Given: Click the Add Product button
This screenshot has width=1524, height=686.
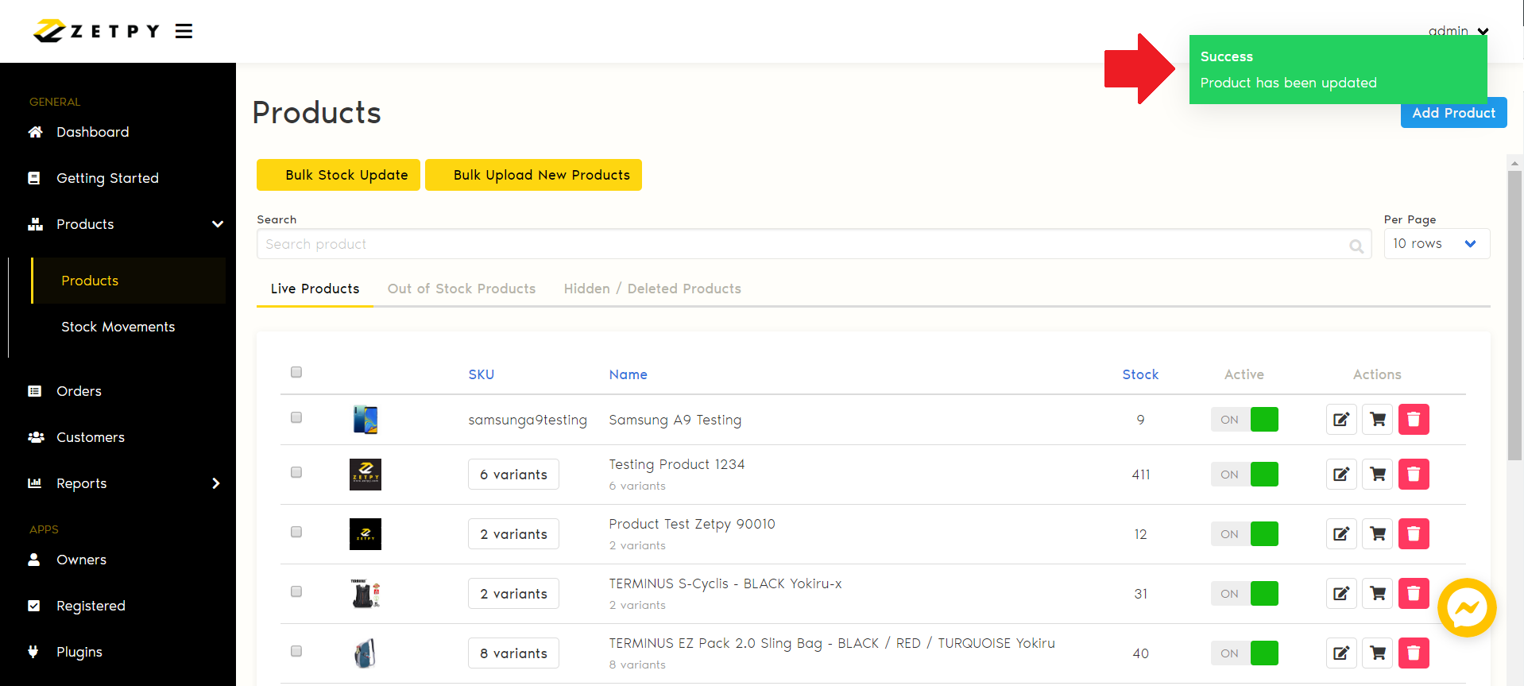Looking at the screenshot, I should pos(1452,114).
